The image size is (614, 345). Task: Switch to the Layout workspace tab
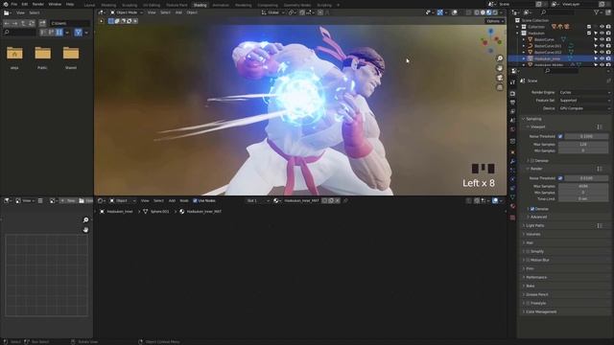pos(89,5)
